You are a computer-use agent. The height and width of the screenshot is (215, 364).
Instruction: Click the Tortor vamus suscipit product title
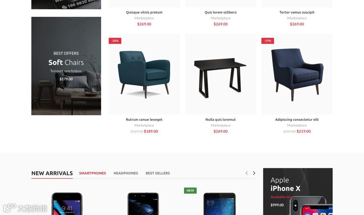point(297,12)
